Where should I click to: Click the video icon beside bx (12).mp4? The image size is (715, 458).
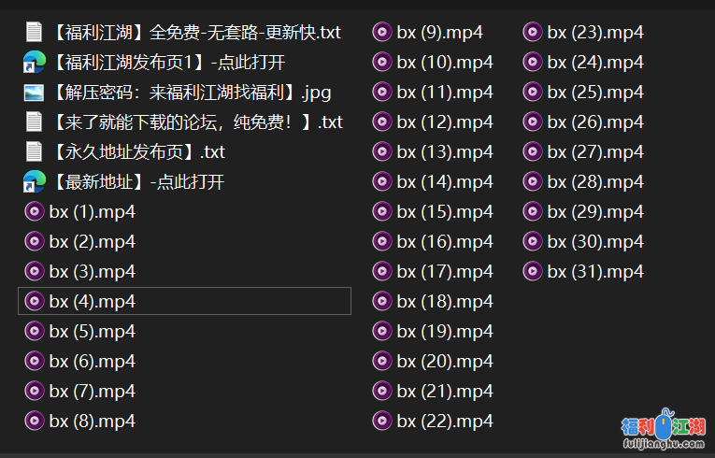pos(381,122)
